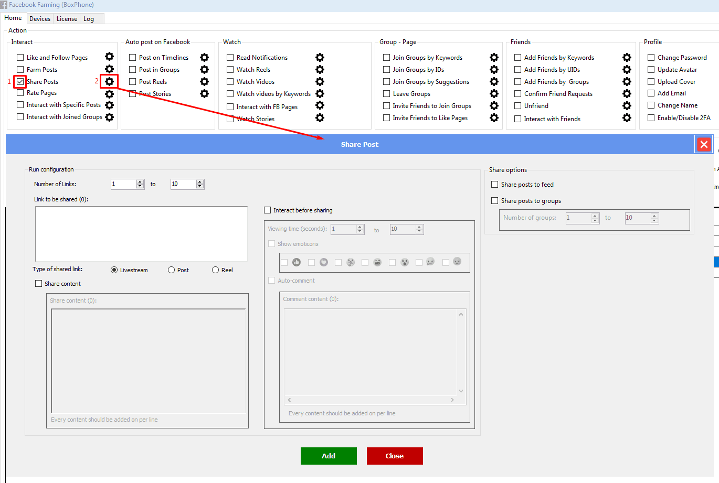The height and width of the screenshot is (483, 719).
Task: Open settings gear for Add Friends by Keywords
Action: pos(627,57)
